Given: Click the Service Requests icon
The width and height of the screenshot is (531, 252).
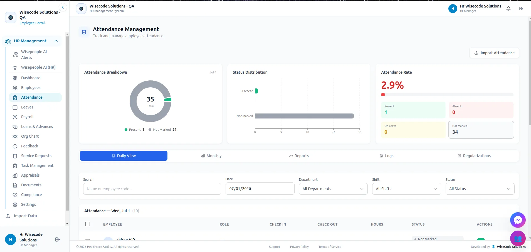Looking at the screenshot, I should point(15,156).
